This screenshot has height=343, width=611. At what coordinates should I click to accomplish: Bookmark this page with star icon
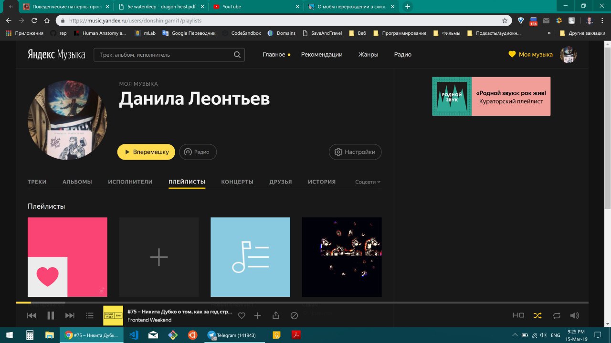tap(505, 20)
